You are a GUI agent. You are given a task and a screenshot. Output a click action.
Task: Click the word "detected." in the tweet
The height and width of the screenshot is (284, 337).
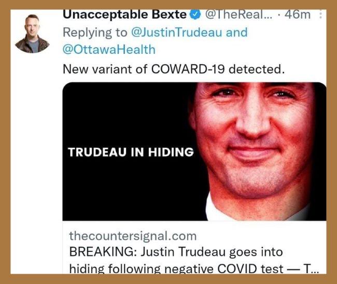pos(257,69)
